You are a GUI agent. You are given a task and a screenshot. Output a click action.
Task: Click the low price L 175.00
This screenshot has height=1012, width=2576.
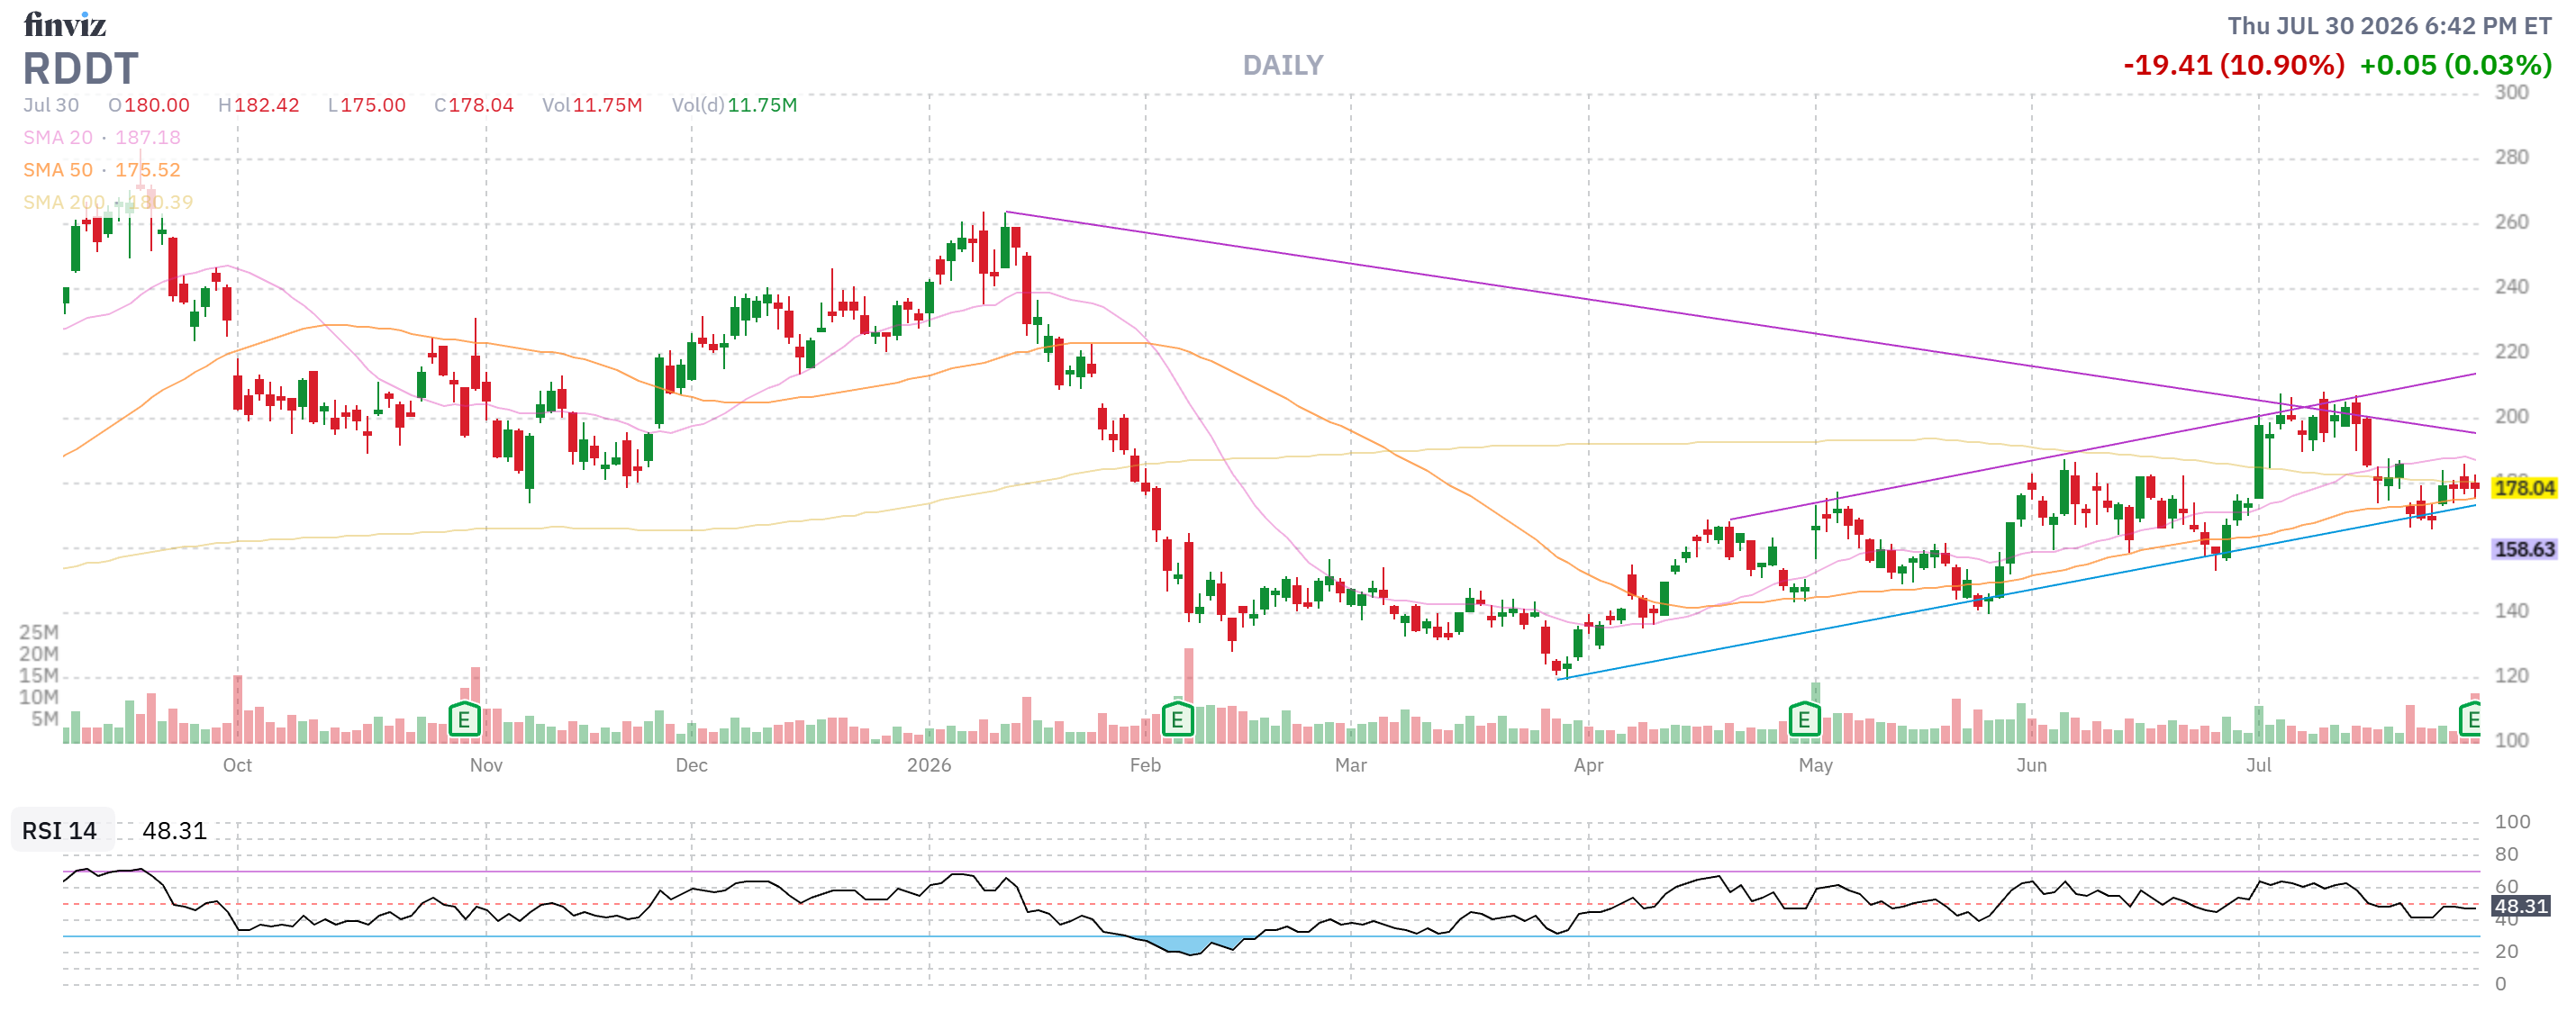(x=367, y=105)
